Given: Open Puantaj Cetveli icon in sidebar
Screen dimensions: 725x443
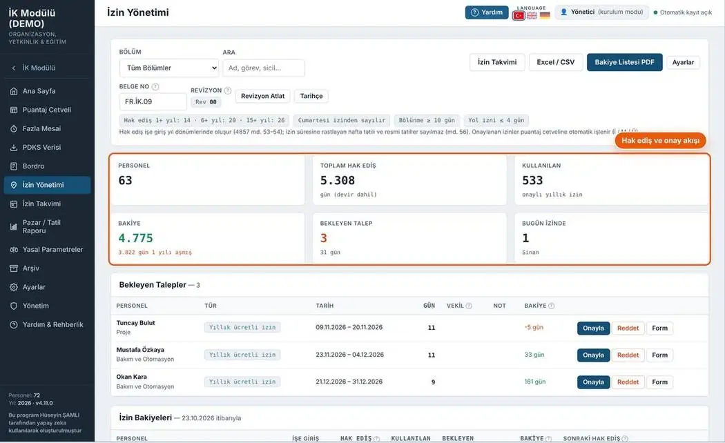Looking at the screenshot, I should pyautogui.click(x=14, y=110).
